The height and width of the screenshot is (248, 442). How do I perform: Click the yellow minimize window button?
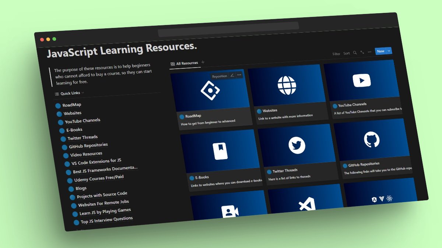[48, 39]
